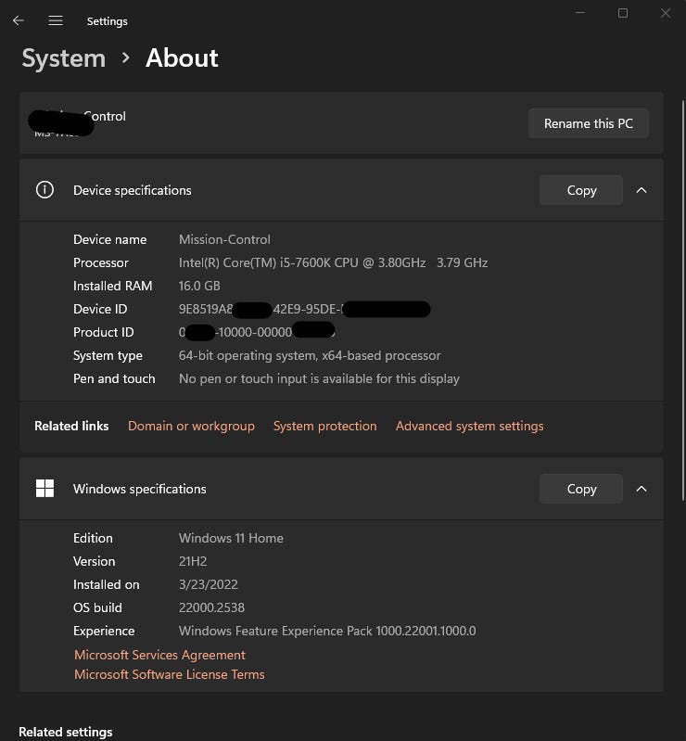Collapse the Device specifications section
The width and height of the screenshot is (686, 741).
tap(642, 190)
